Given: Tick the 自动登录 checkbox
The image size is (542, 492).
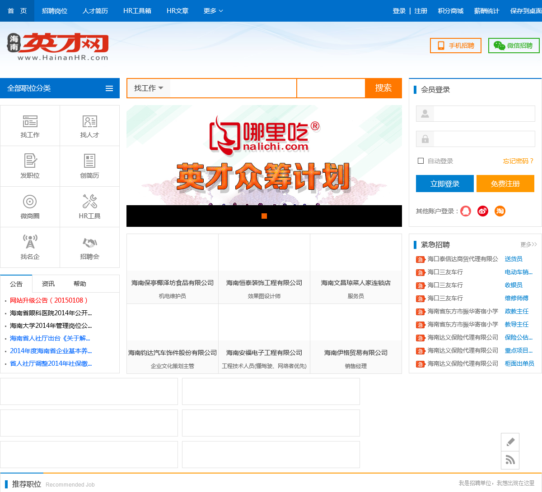Looking at the screenshot, I should coord(421,161).
